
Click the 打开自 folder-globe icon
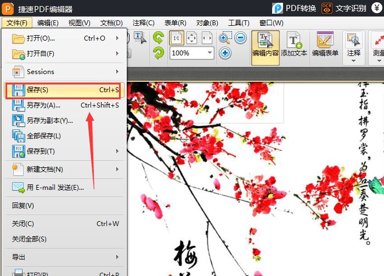point(18,54)
